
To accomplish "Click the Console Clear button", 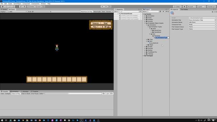I will tap(2, 94).
